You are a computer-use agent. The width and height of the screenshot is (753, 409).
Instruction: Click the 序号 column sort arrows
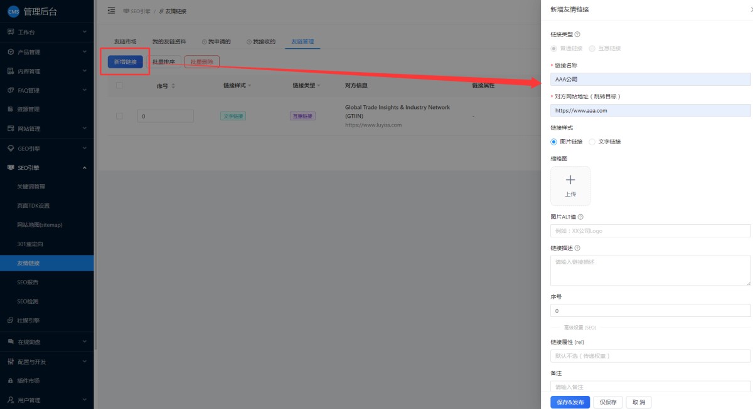[x=173, y=86]
